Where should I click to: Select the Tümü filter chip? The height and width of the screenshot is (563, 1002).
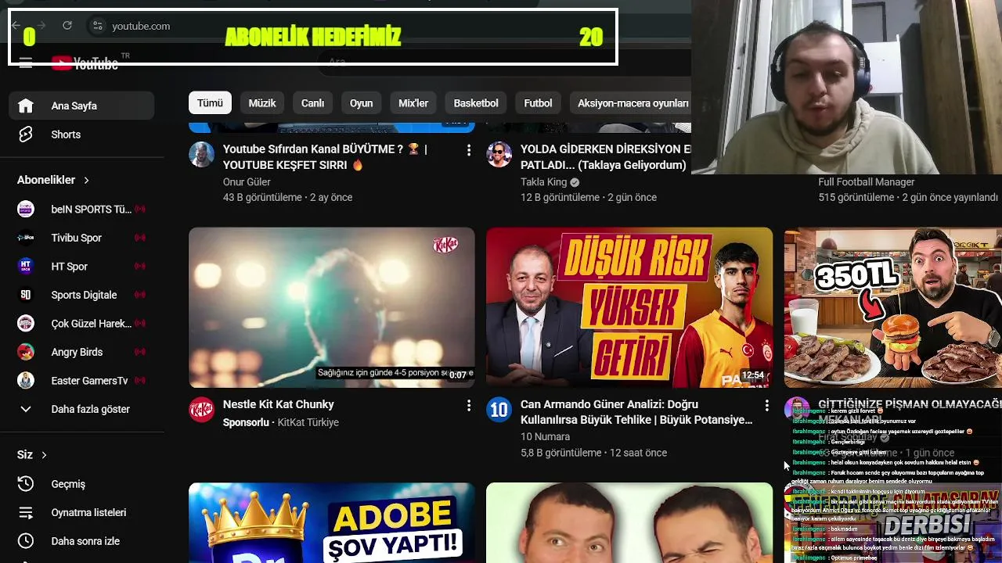click(x=210, y=102)
